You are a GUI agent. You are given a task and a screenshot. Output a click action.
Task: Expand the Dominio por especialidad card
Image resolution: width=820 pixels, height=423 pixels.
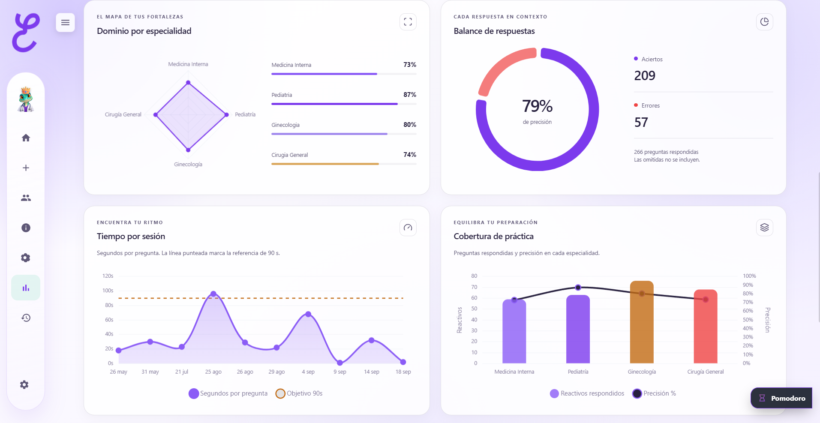(408, 22)
